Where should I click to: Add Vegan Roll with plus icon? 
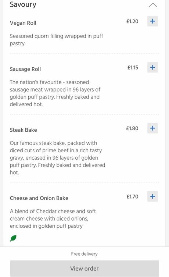(x=152, y=21)
